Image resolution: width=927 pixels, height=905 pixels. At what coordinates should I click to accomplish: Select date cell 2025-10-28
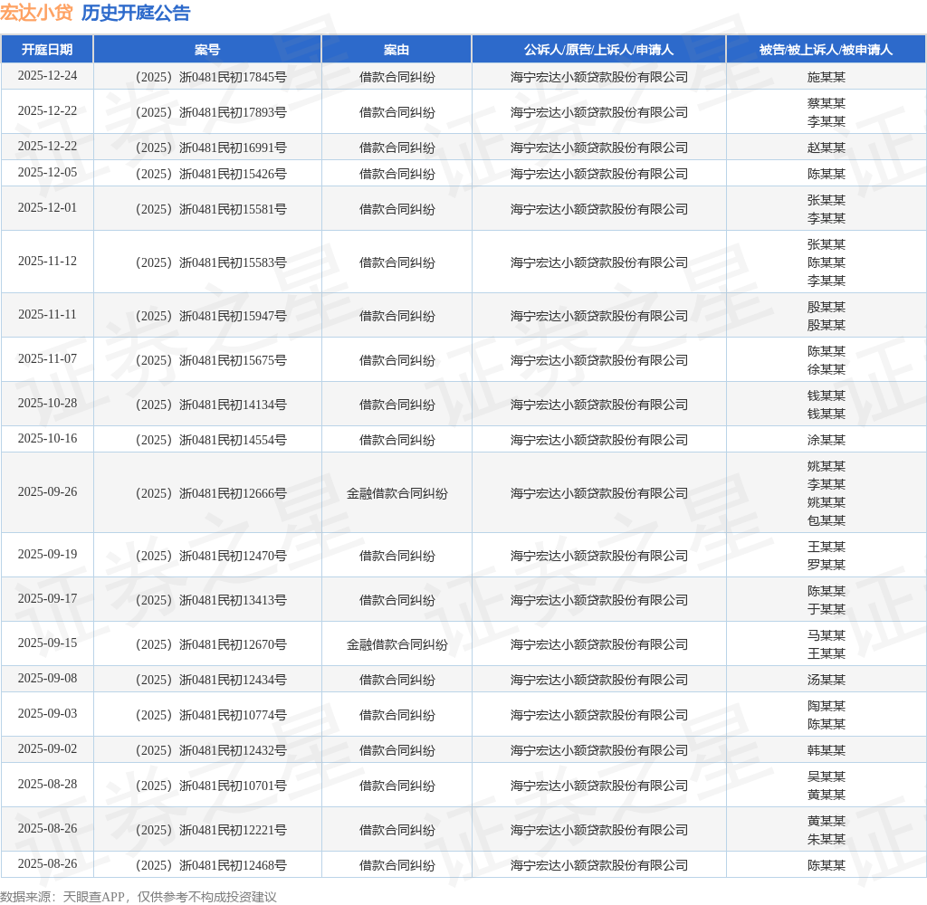tap(47, 403)
